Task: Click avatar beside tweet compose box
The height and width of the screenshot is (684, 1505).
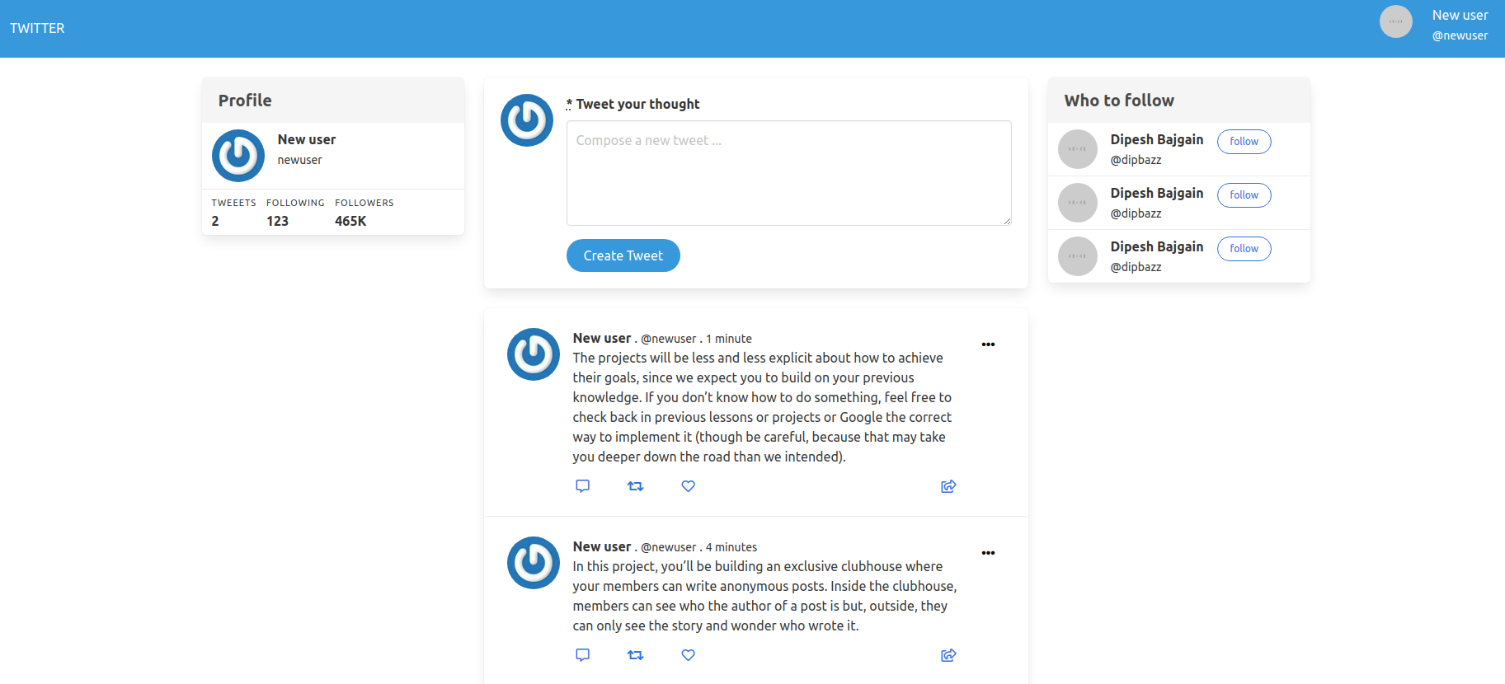Action: point(527,120)
